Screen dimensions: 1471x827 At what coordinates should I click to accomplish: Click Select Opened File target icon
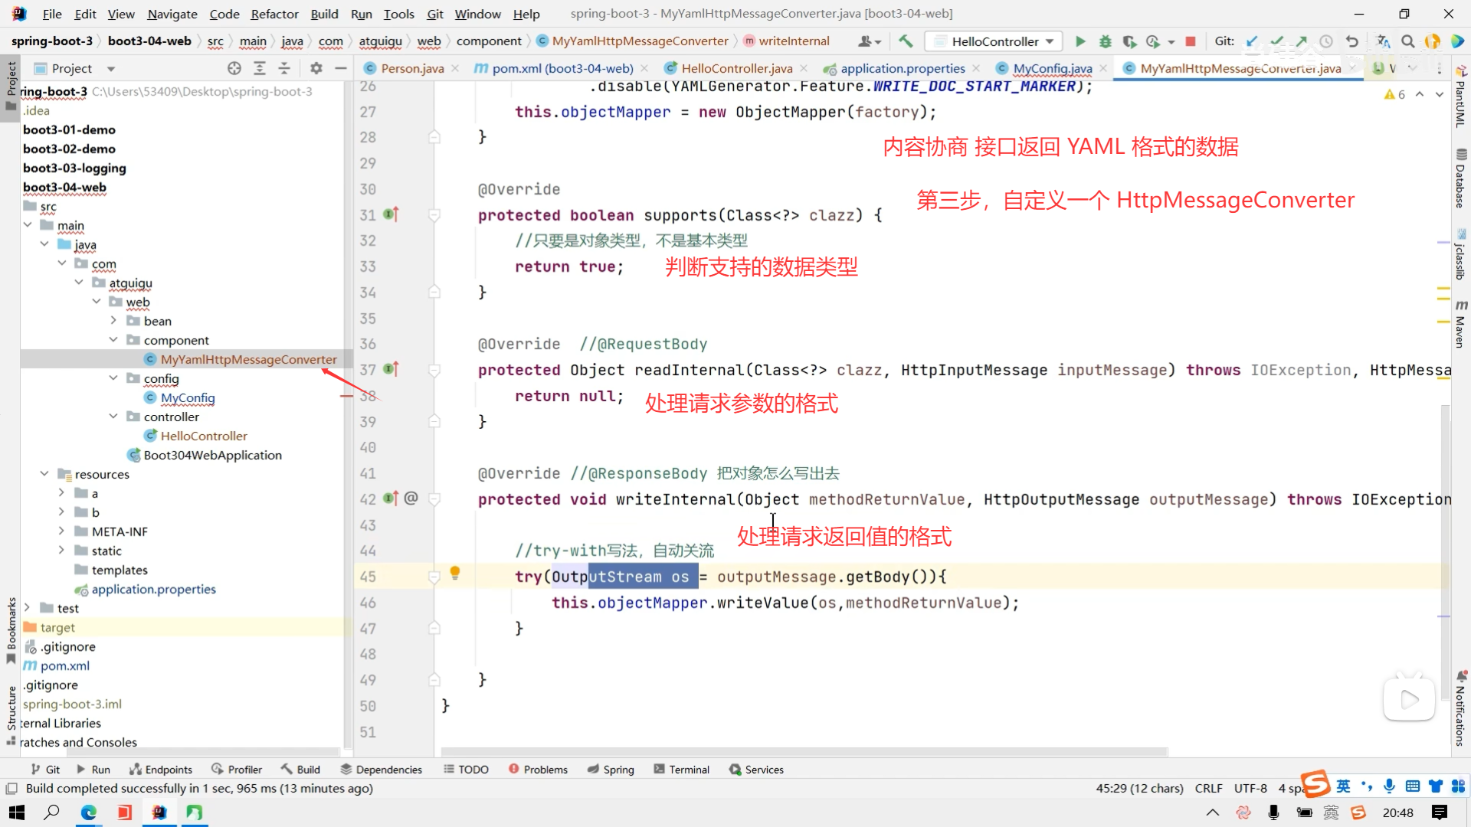click(x=234, y=68)
